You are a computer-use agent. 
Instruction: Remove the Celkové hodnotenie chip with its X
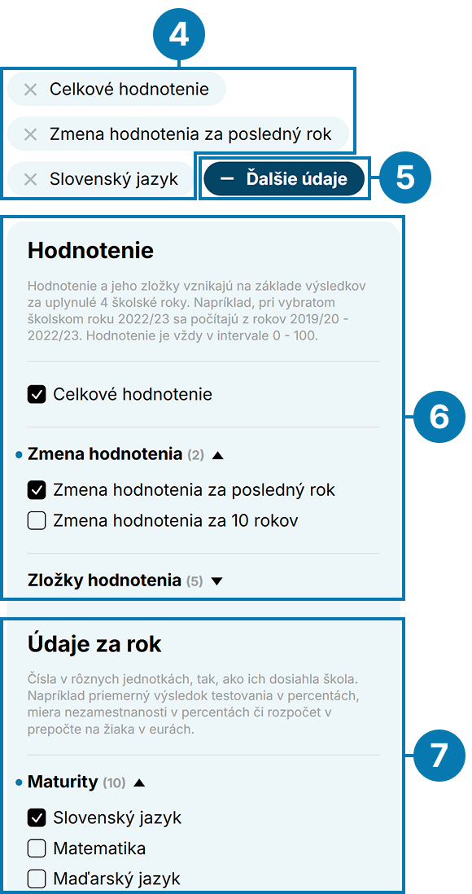click(30, 89)
